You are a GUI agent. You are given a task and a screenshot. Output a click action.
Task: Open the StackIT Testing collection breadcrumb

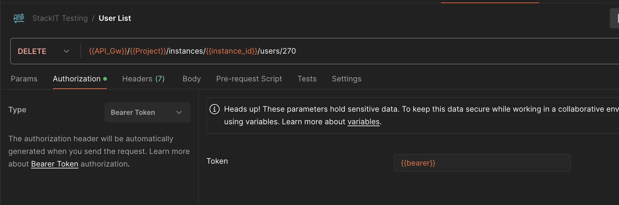60,18
